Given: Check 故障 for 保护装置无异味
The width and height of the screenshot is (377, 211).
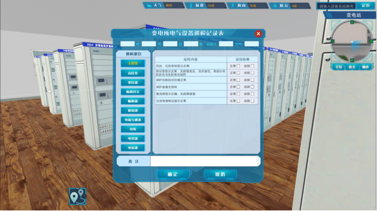Looking at the screenshot, I should coord(252,87).
